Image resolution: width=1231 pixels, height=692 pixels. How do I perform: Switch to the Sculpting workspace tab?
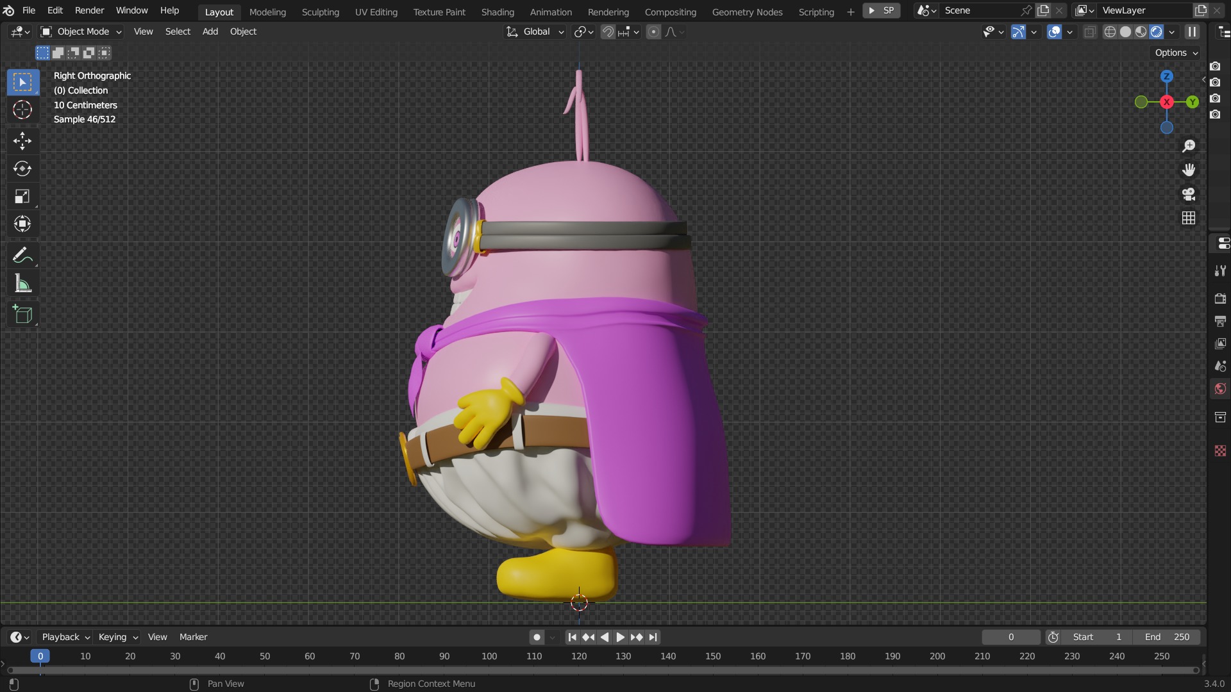[x=320, y=12]
